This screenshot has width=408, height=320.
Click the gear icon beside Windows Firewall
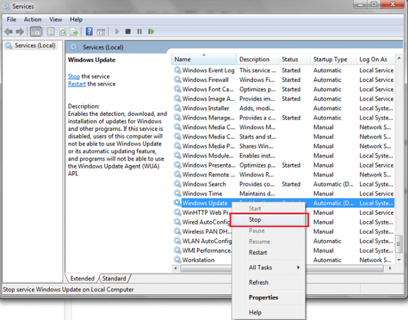(x=177, y=80)
